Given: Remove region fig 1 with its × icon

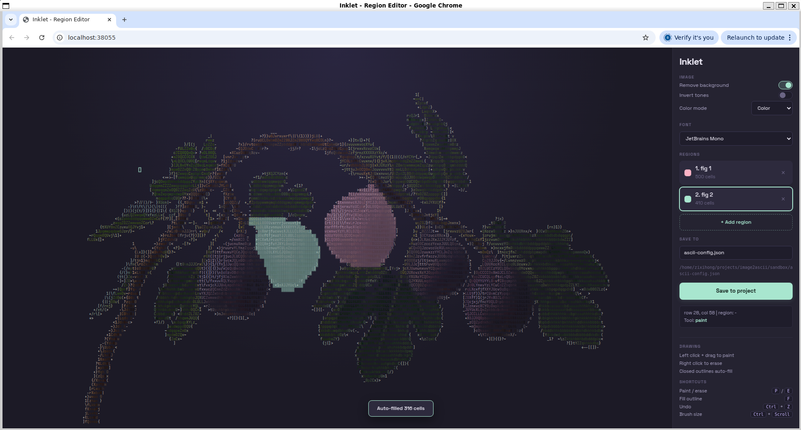Looking at the screenshot, I should (783, 172).
